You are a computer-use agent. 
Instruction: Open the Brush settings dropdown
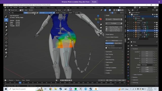pyautogui.click(x=58, y=13)
